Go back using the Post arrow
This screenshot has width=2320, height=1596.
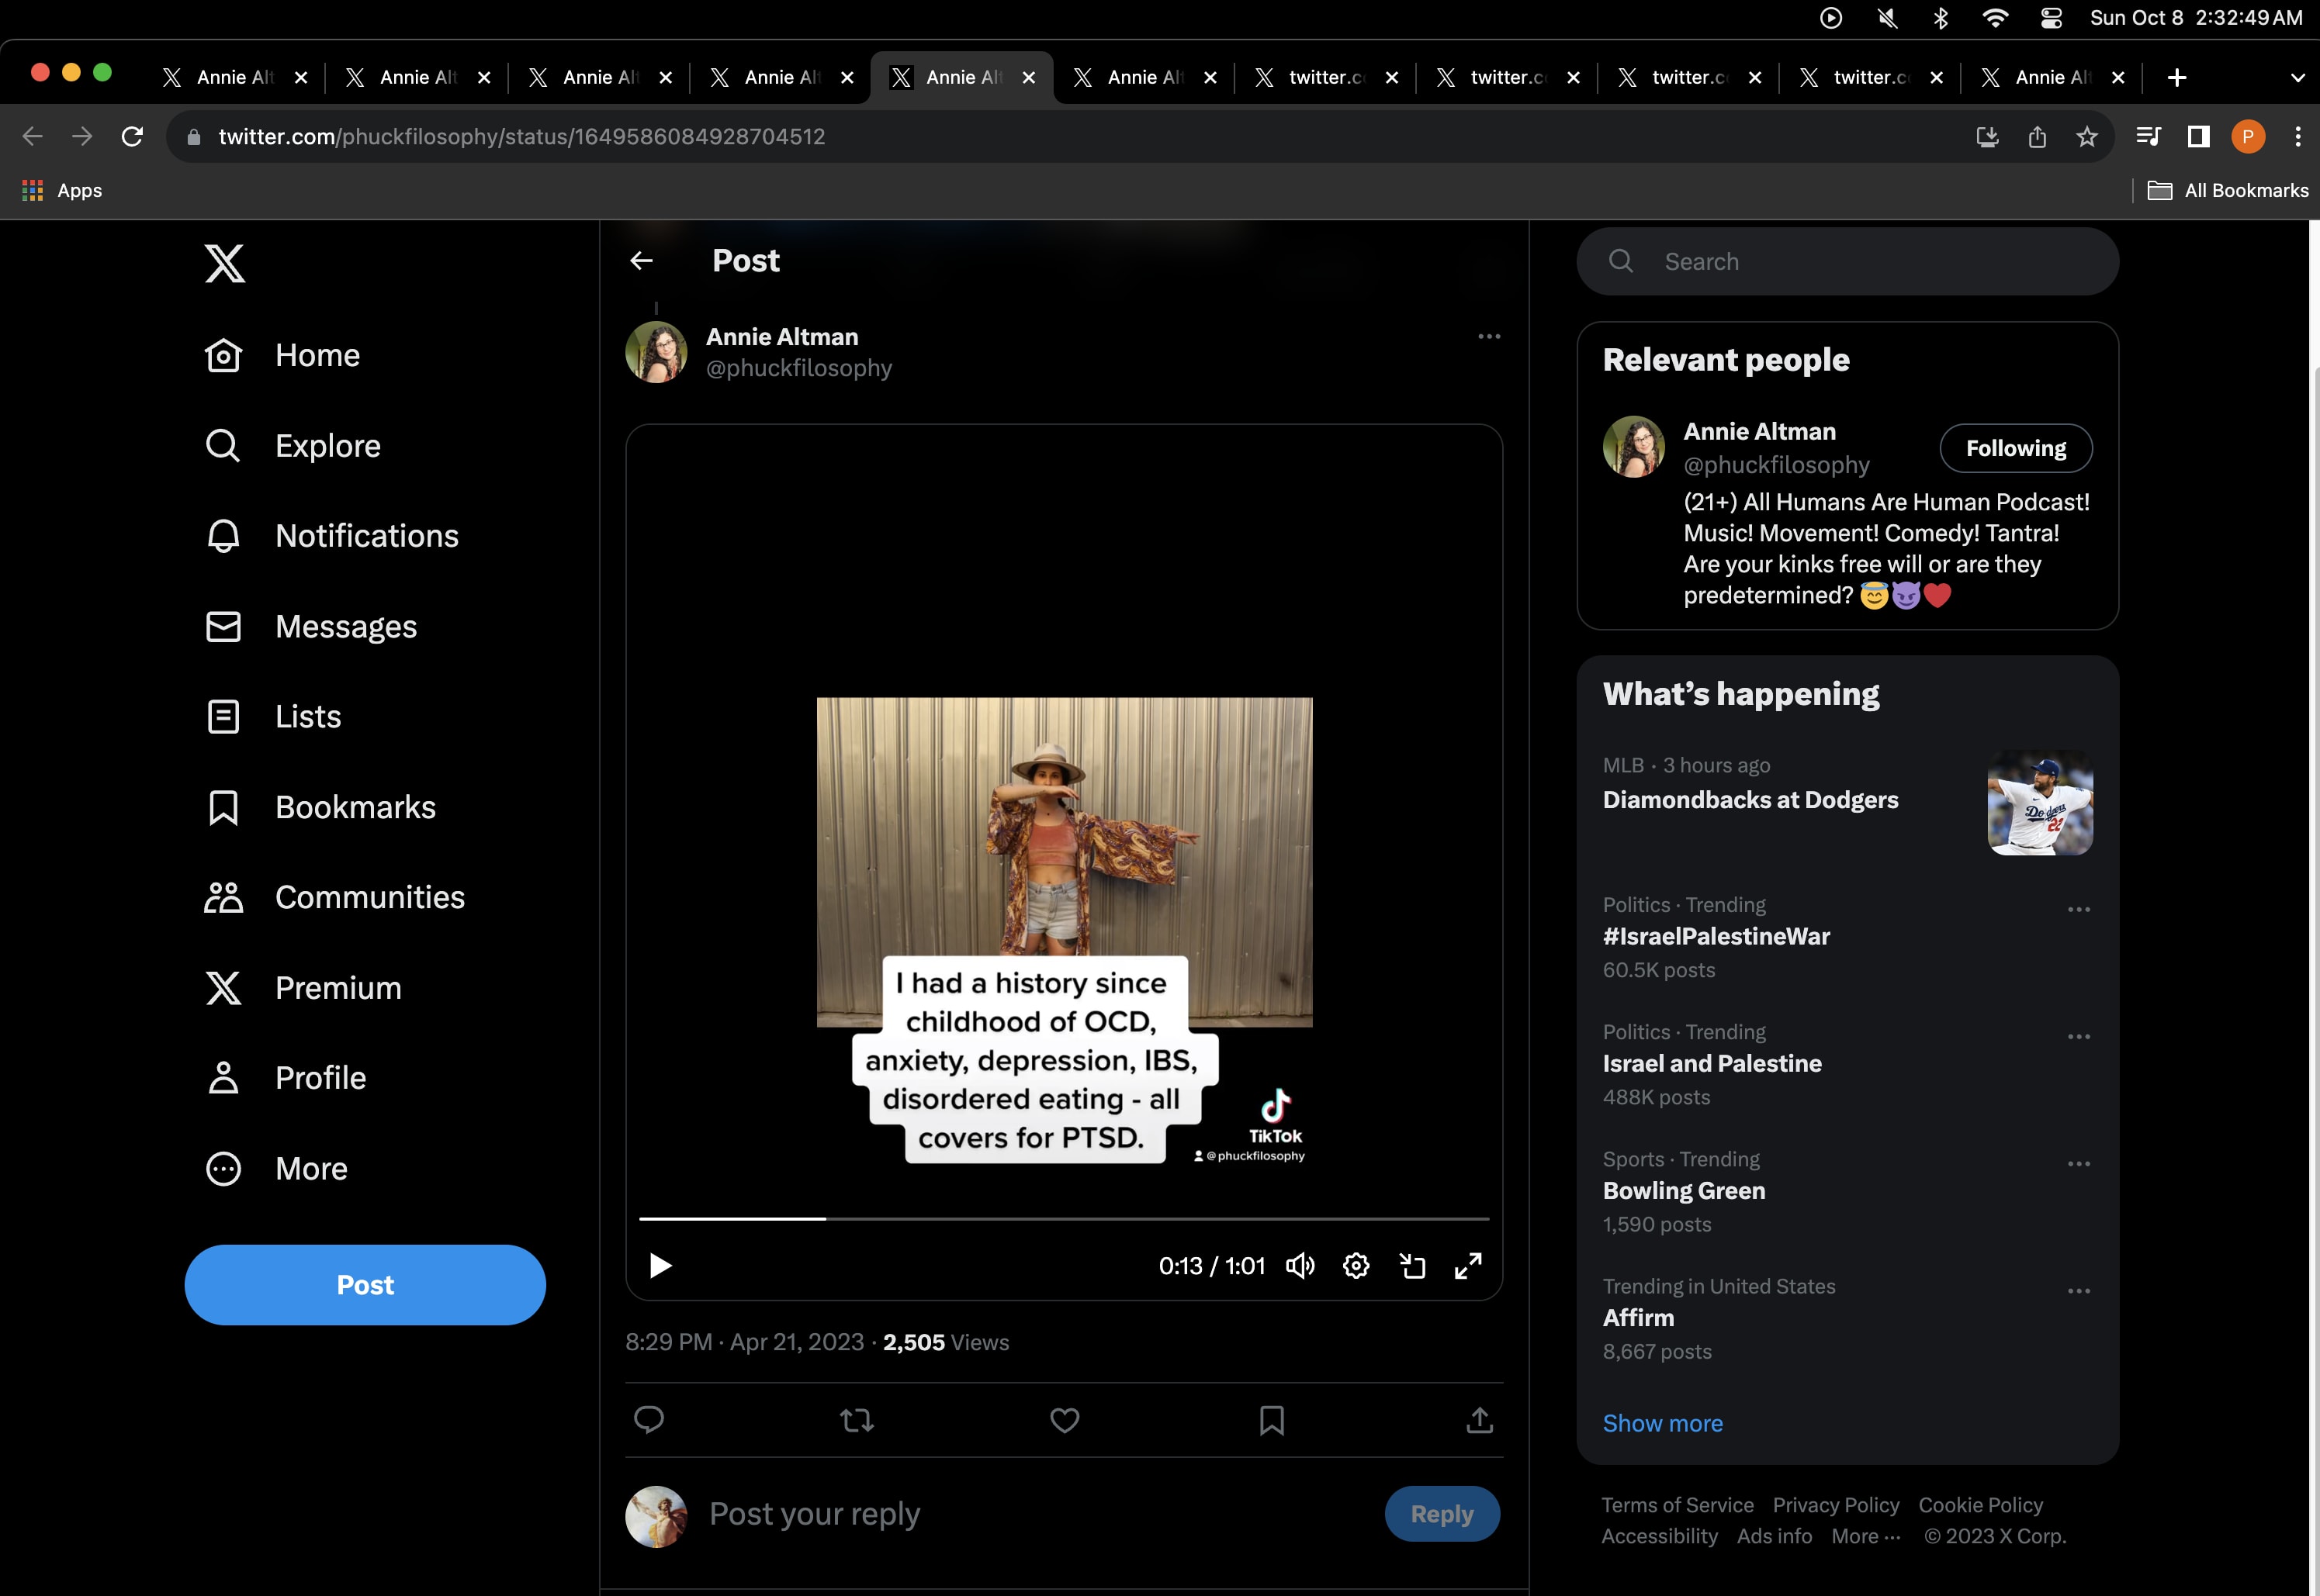coord(641,261)
